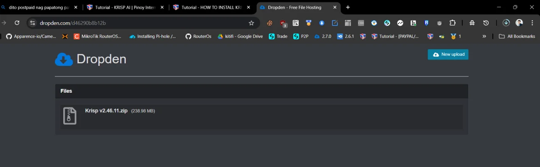Reload the page with the refresh icon
Screen dimensions: 540x167
17,23
